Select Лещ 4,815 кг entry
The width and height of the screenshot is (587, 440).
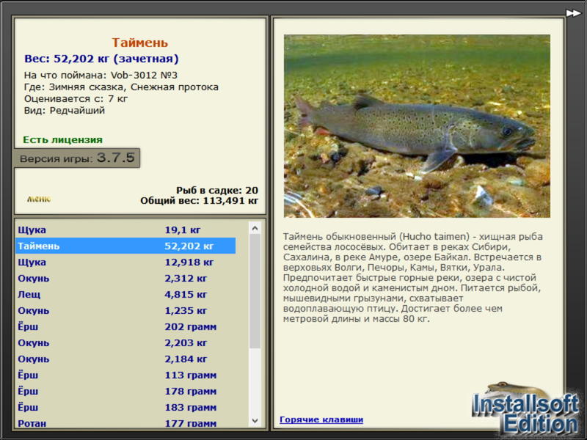click(x=125, y=294)
